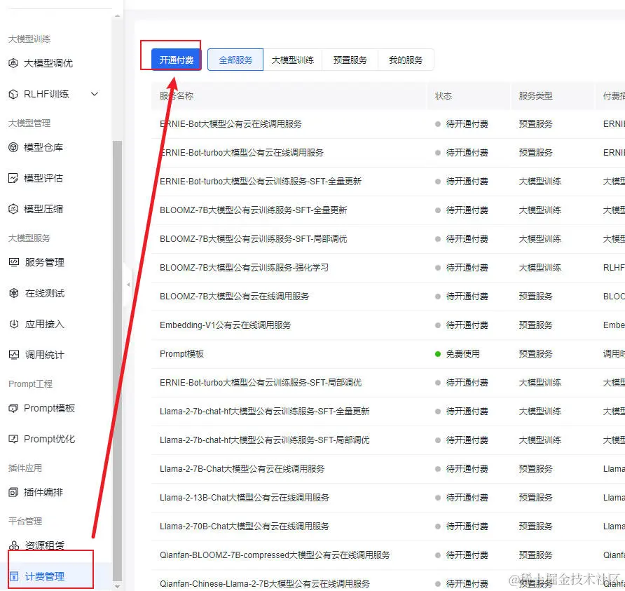The image size is (625, 591).
Task: Select ERNIE-Bot-turbo SFT-全量更新 training service
Action: tap(260, 182)
